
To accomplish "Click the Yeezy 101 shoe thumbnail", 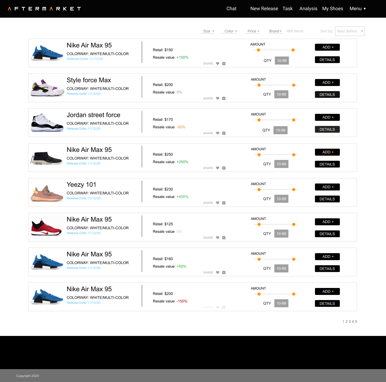I will tap(47, 193).
